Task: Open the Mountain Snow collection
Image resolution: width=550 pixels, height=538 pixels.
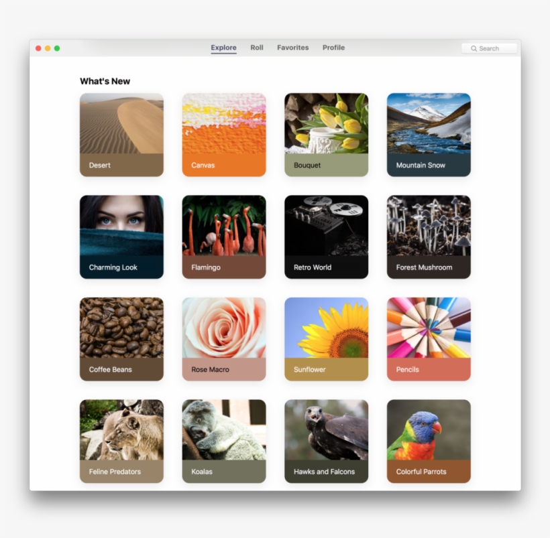Action: click(x=429, y=133)
